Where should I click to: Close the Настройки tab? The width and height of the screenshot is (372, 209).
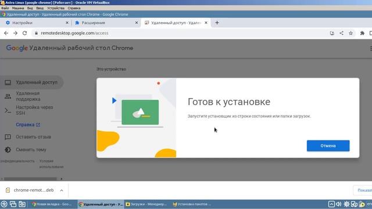pyautogui.click(x=67, y=23)
